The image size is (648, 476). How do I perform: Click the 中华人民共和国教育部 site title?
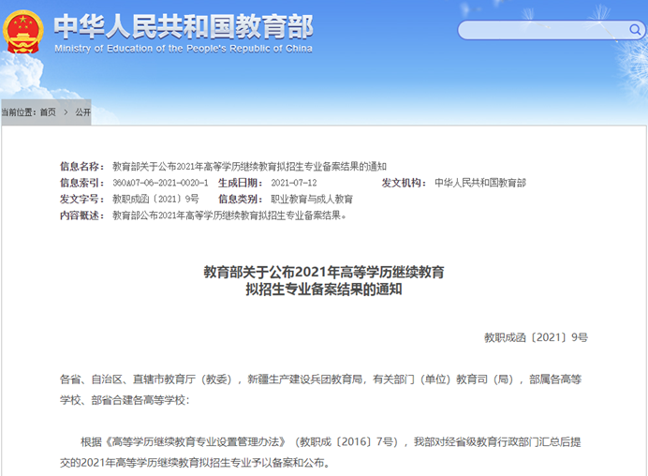(183, 25)
